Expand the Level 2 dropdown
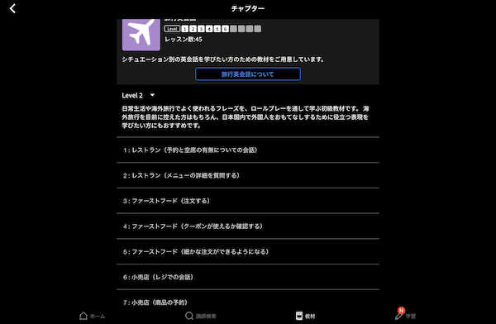The width and height of the screenshot is (496, 324). [x=138, y=95]
